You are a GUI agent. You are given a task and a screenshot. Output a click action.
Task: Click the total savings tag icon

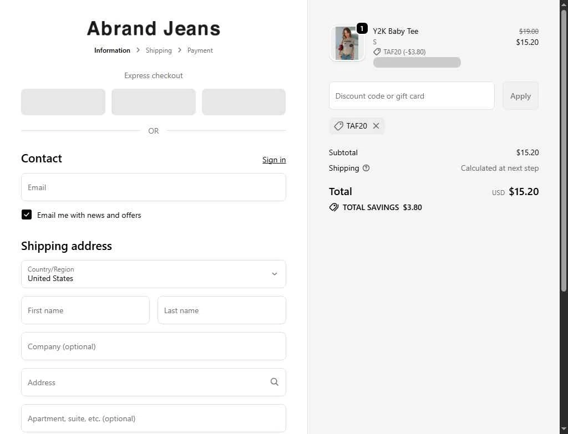pos(333,207)
